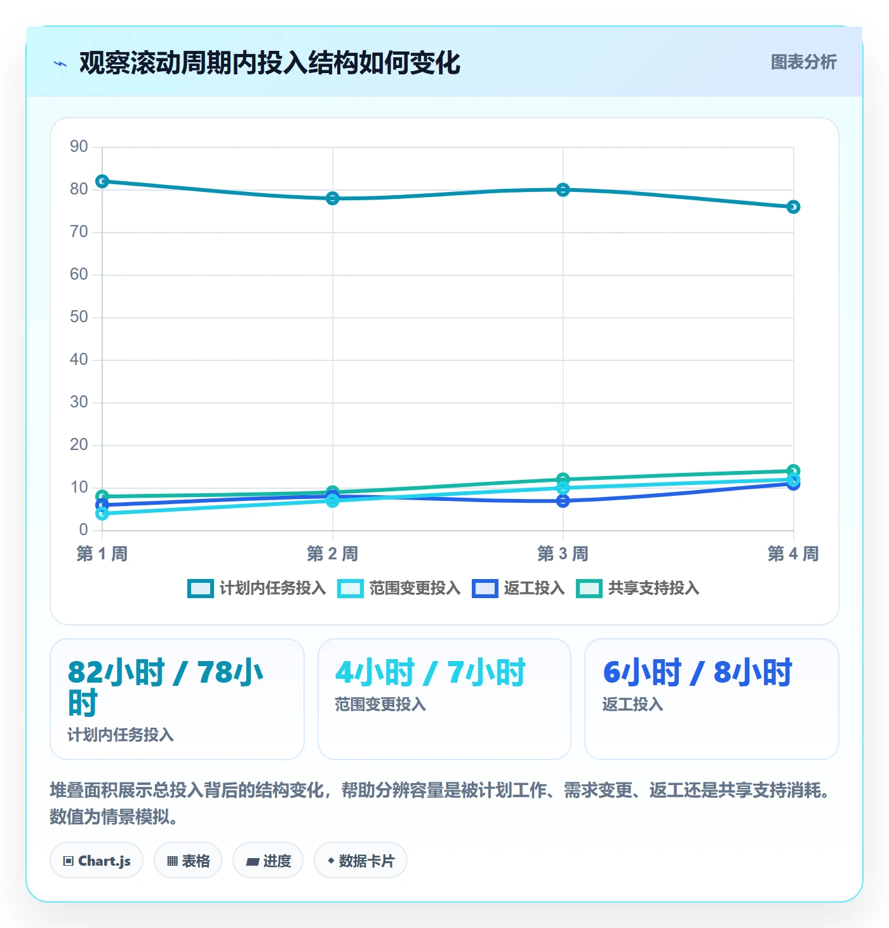Click the description paragraph starting with 堆叠面积展示
Viewport: 889px width, 928px height.
tap(441, 803)
